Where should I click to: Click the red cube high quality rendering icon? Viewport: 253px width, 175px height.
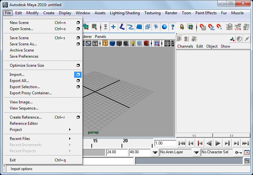pyautogui.click(x=146, y=43)
